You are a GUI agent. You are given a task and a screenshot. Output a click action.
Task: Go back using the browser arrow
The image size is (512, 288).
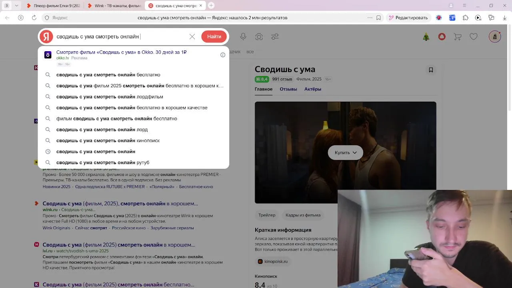[x=7, y=18]
